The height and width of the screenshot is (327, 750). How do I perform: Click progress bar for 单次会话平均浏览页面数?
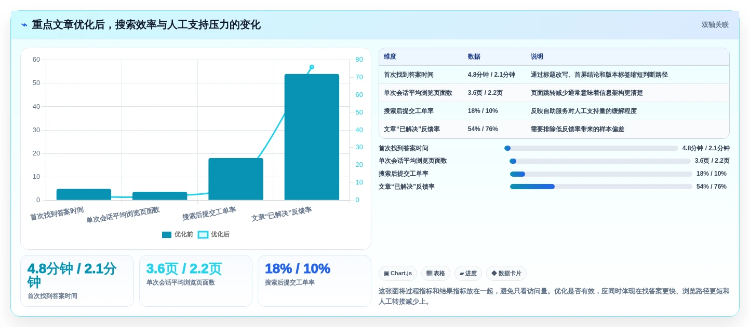[600, 161]
